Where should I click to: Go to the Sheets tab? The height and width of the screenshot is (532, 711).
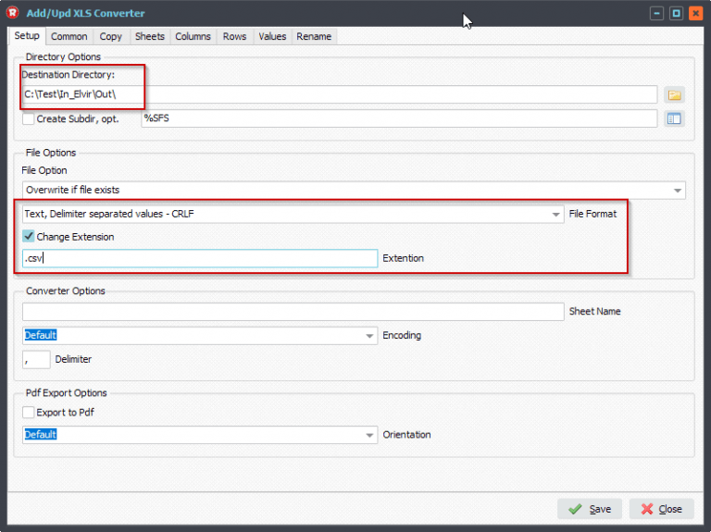[x=150, y=37]
